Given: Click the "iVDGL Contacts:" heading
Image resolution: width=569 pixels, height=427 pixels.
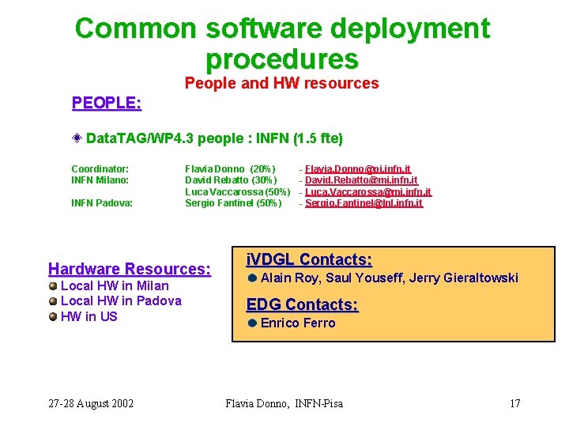Looking at the screenshot, I should pos(309,260).
